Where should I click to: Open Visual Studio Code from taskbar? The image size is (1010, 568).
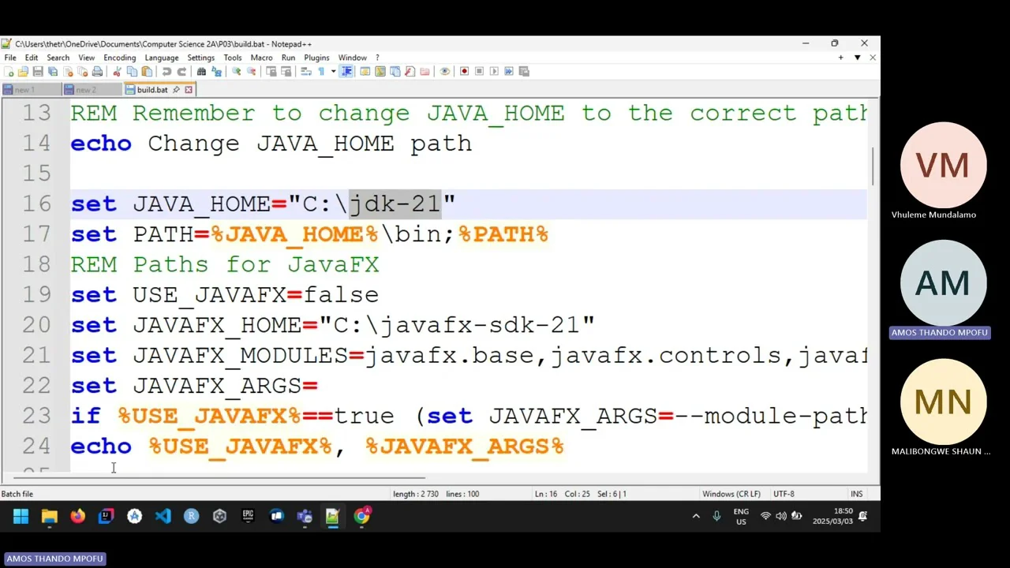[163, 516]
